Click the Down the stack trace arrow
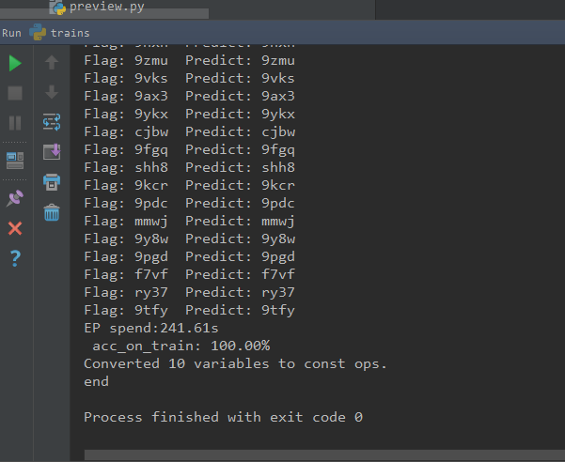 click(x=52, y=92)
